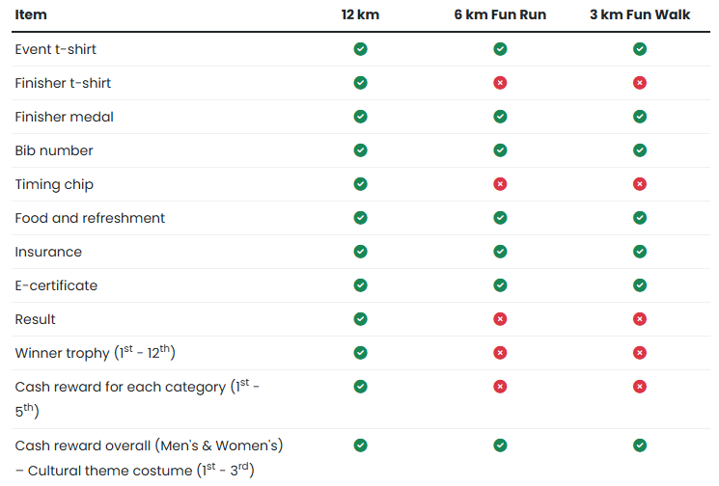Click red cross for Timing chip 6 km Fun Run
The width and height of the screenshot is (719, 486).
tap(500, 184)
